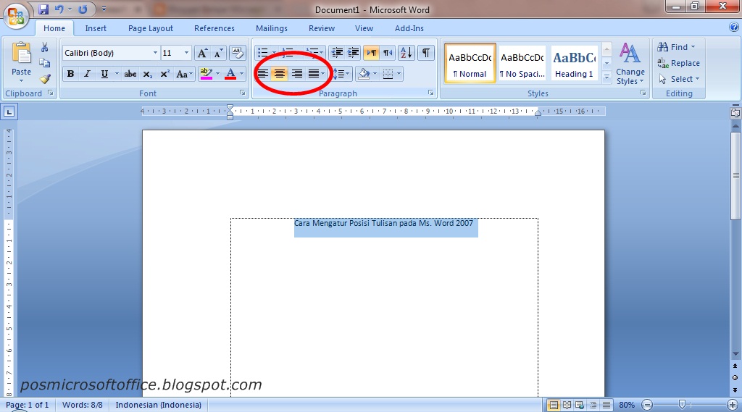The image size is (742, 412).
Task: Open the Borders dropdown arrow
Action: pos(399,74)
